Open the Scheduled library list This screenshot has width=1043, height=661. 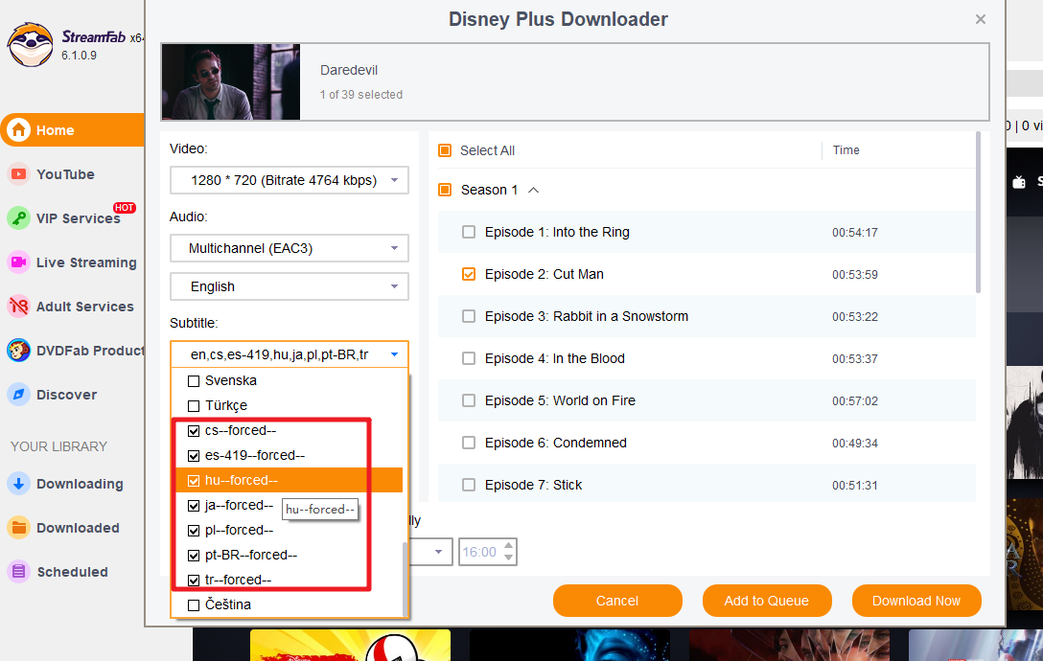click(x=73, y=571)
